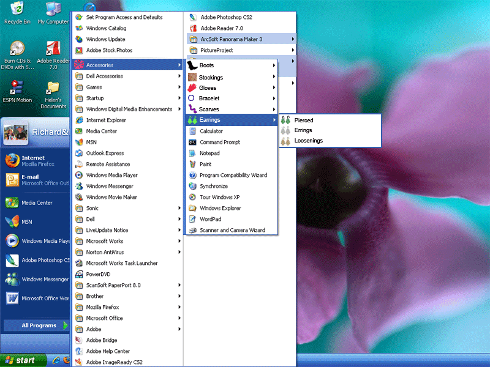Open the My Computer desktop icon
The width and height of the screenshot is (490, 367).
53,9
